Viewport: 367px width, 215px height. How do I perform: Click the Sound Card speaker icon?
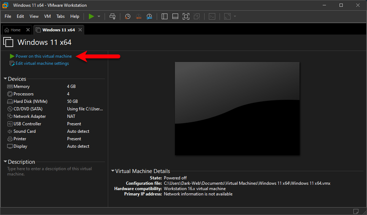[10, 131]
